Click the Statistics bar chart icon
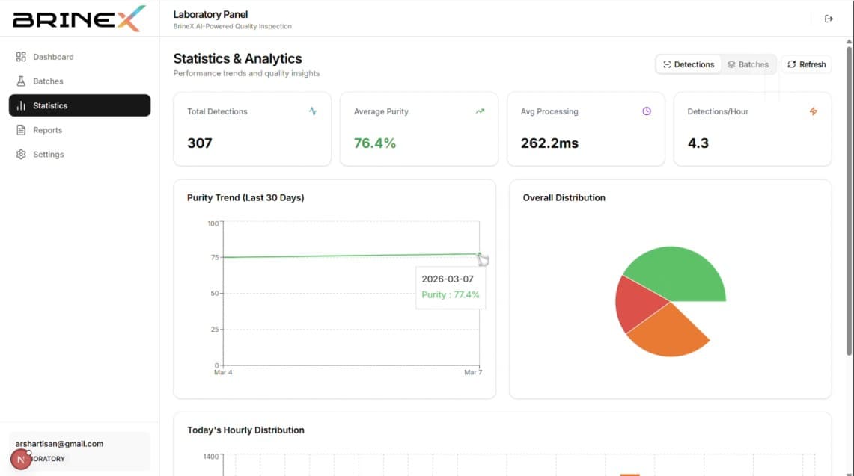The height and width of the screenshot is (476, 854). click(21, 105)
